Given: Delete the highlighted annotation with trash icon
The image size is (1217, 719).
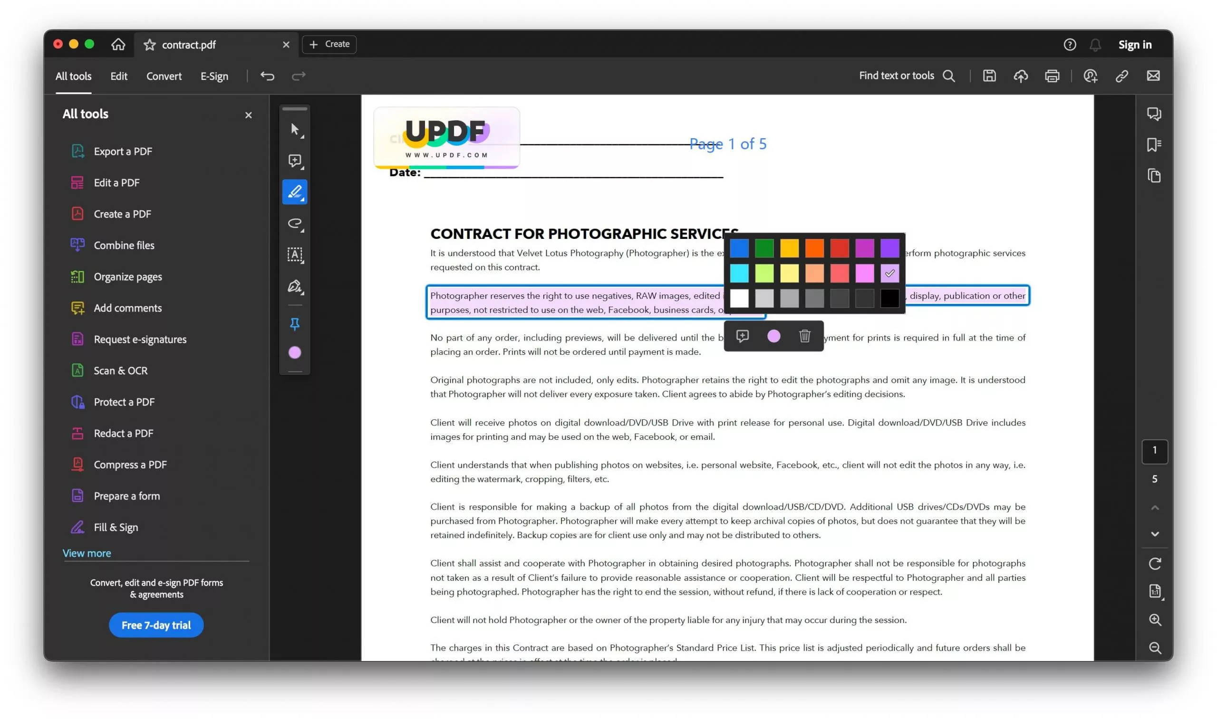Looking at the screenshot, I should click(x=804, y=336).
